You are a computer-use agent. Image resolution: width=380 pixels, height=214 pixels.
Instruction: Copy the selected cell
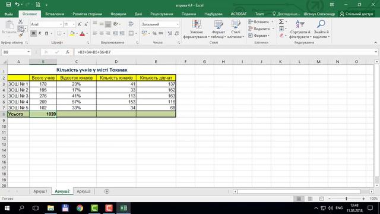click(21, 29)
